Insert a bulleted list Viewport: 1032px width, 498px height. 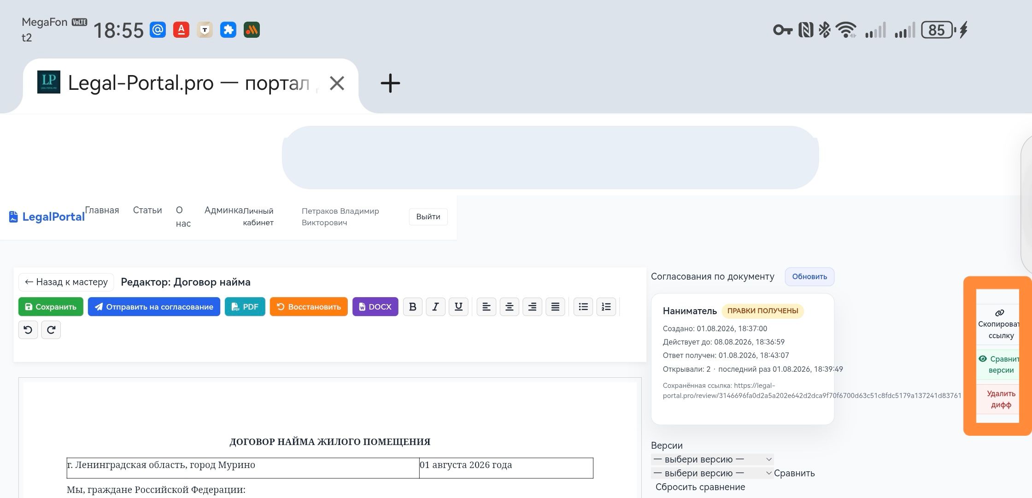583,307
